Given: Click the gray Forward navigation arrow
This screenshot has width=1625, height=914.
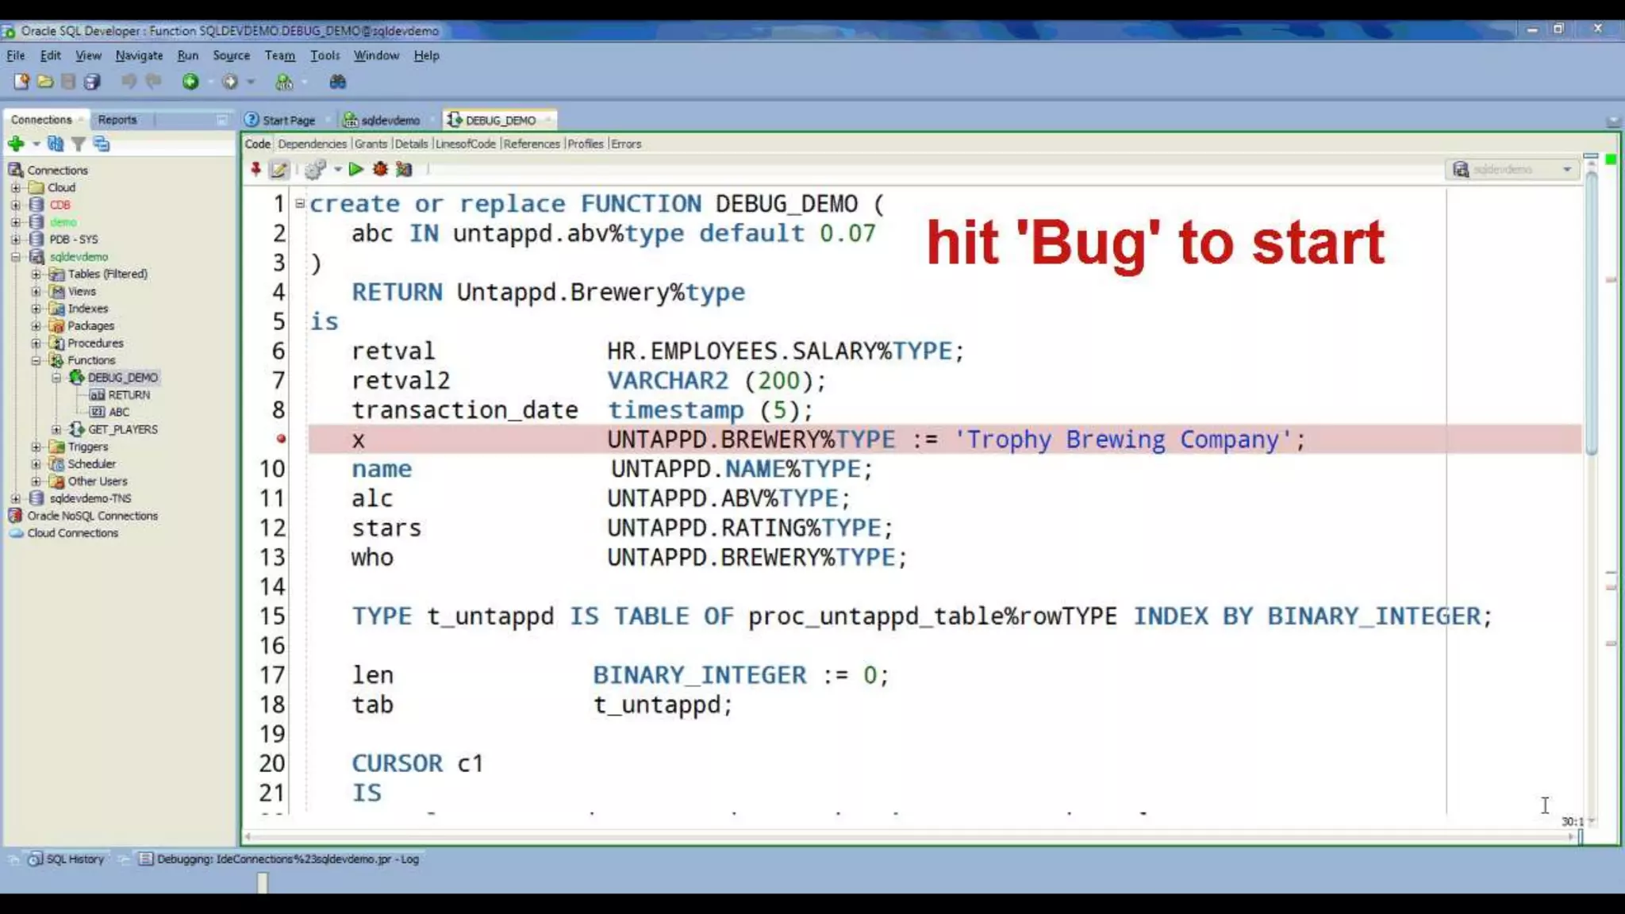Looking at the screenshot, I should point(230,82).
